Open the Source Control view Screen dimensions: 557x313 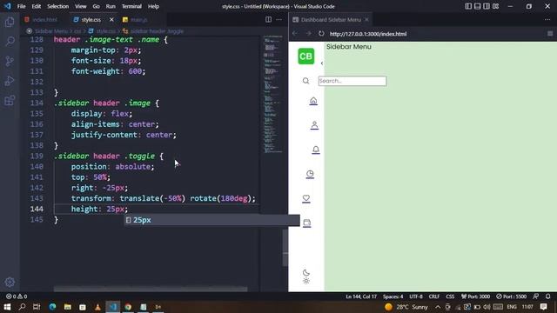click(10, 61)
